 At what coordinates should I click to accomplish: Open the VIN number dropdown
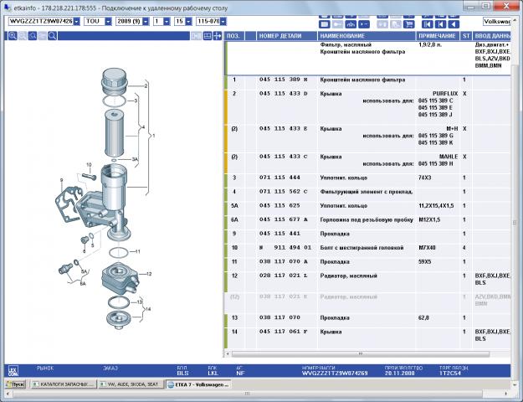click(77, 22)
